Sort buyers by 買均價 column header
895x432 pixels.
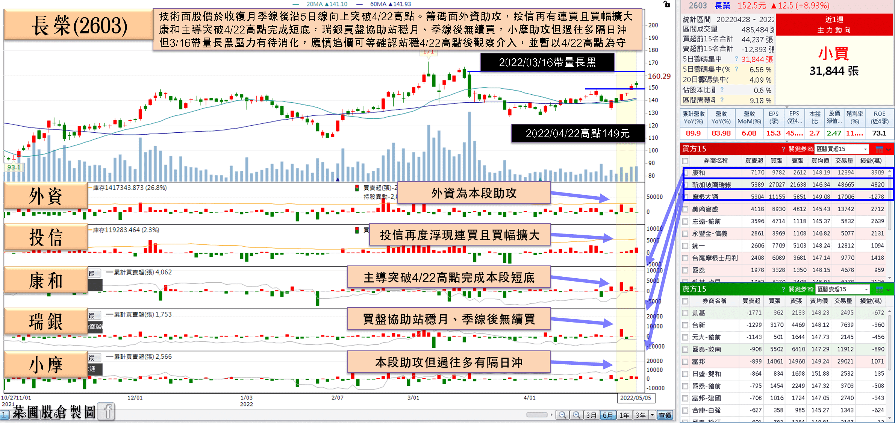point(820,161)
